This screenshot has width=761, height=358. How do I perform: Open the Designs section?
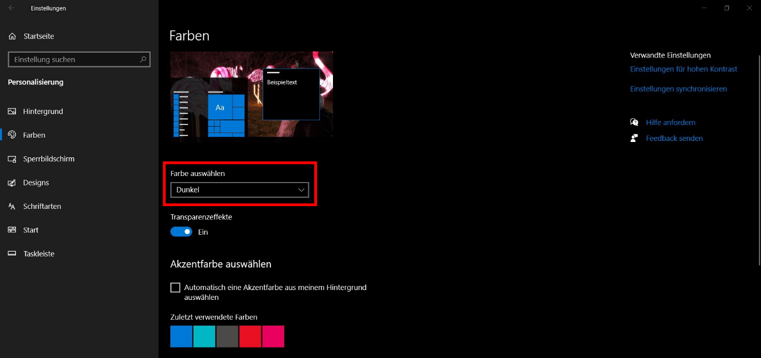79,183
